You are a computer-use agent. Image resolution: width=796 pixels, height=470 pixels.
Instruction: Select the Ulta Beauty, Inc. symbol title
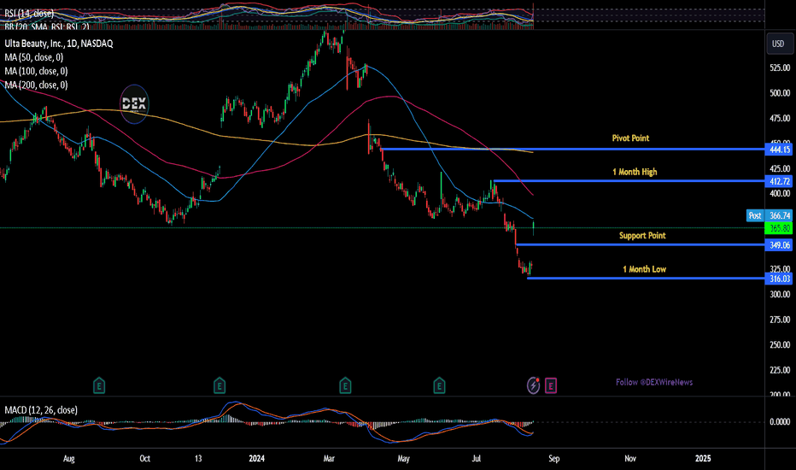(58, 44)
